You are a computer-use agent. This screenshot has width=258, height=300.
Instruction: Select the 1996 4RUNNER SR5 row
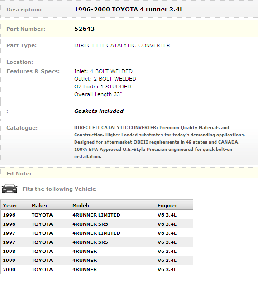97,224
